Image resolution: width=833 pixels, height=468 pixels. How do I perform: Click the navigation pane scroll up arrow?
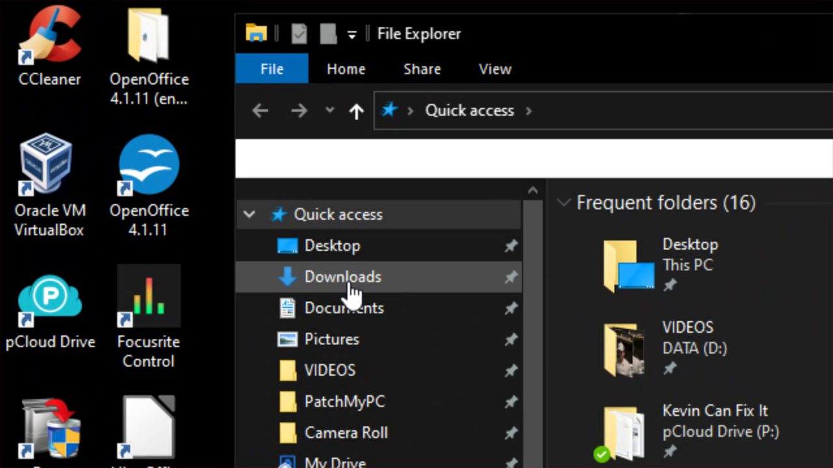pyautogui.click(x=533, y=190)
